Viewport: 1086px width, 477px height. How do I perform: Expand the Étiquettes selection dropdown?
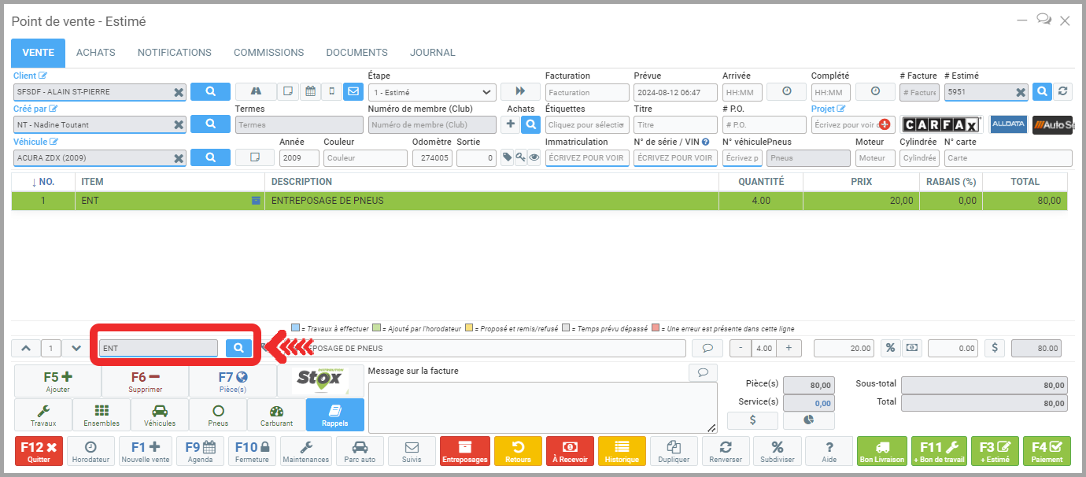(x=587, y=125)
